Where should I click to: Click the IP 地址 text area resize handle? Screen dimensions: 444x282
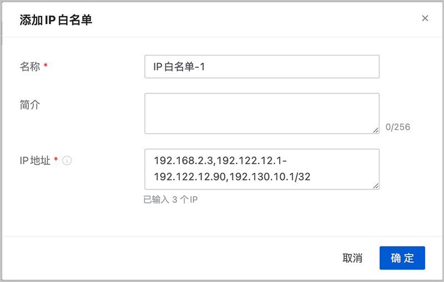376,186
